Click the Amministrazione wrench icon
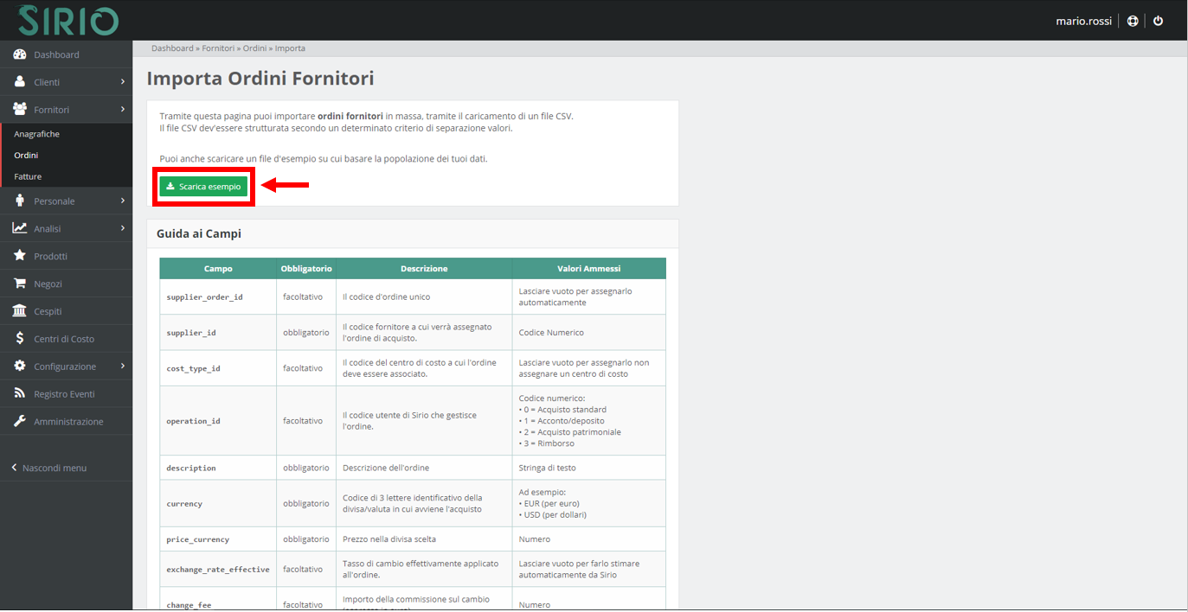 (19, 422)
